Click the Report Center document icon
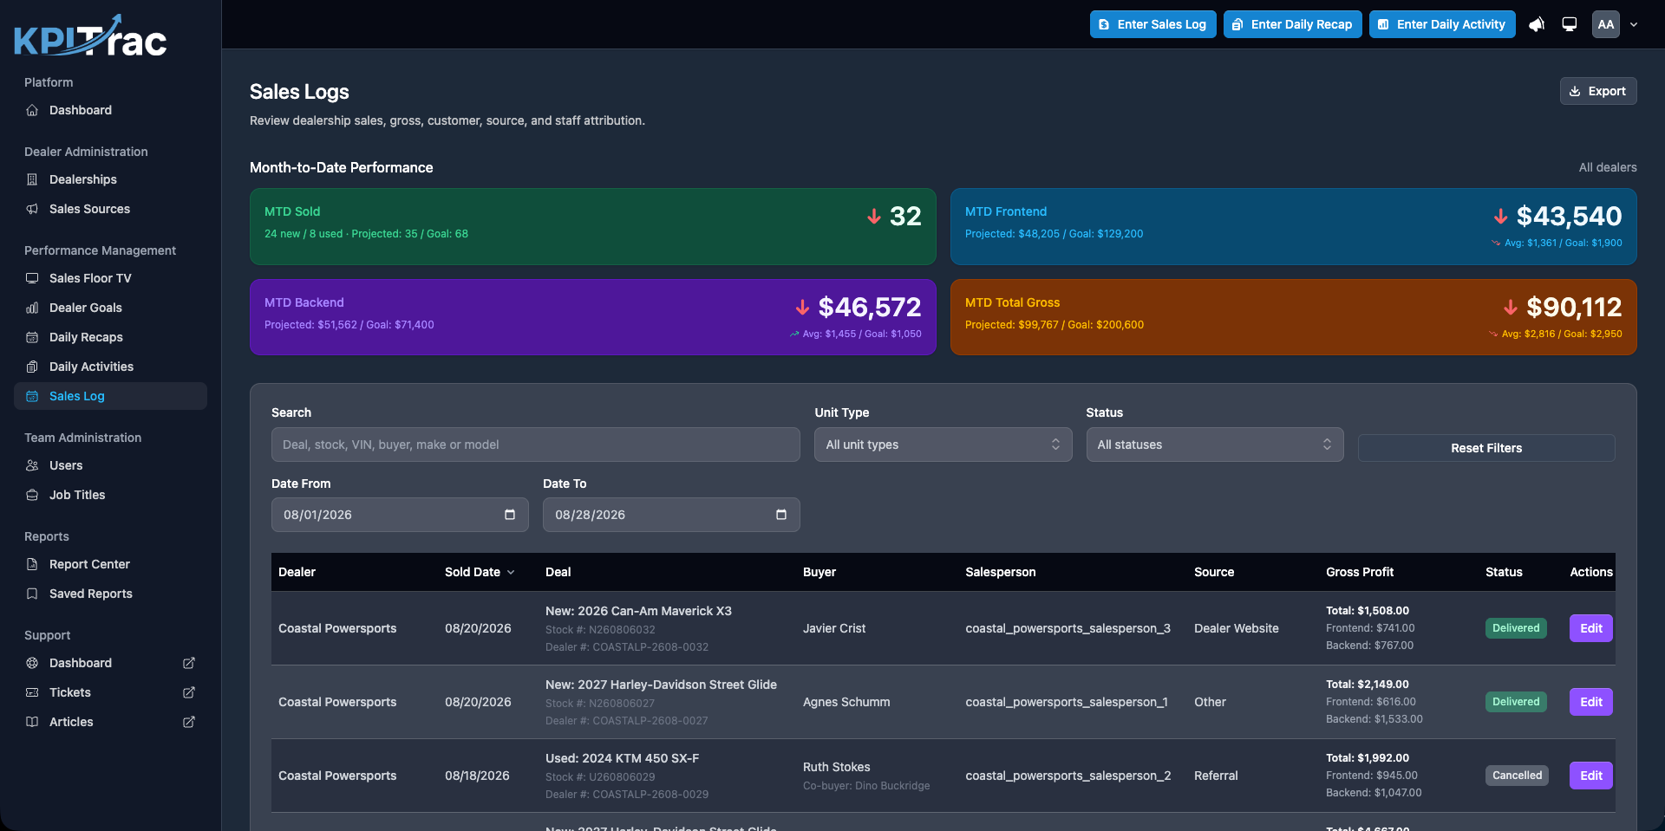 32,564
